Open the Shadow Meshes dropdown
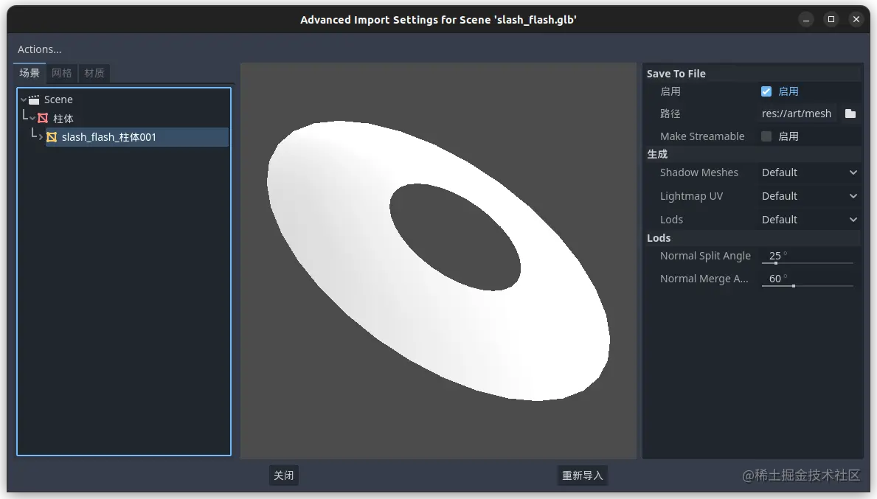Screen dimensions: 877x499 [808, 172]
